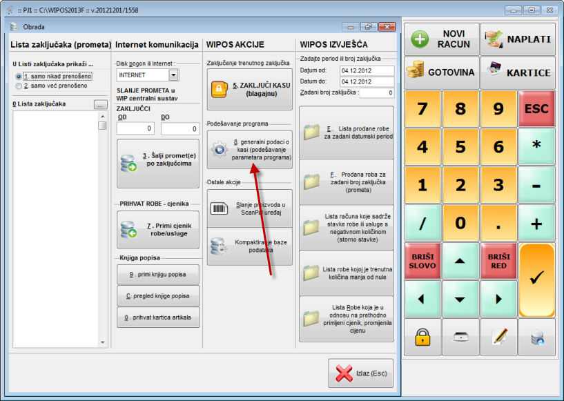The width and height of the screenshot is (564, 401).
Task: Click the notepad with pencil icon
Action: 498,336
